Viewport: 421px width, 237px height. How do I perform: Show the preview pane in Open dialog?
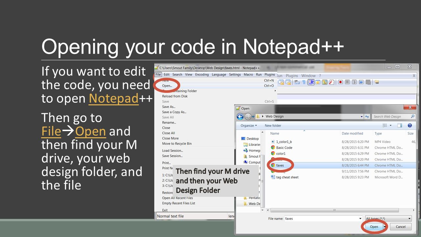[x=400, y=125]
